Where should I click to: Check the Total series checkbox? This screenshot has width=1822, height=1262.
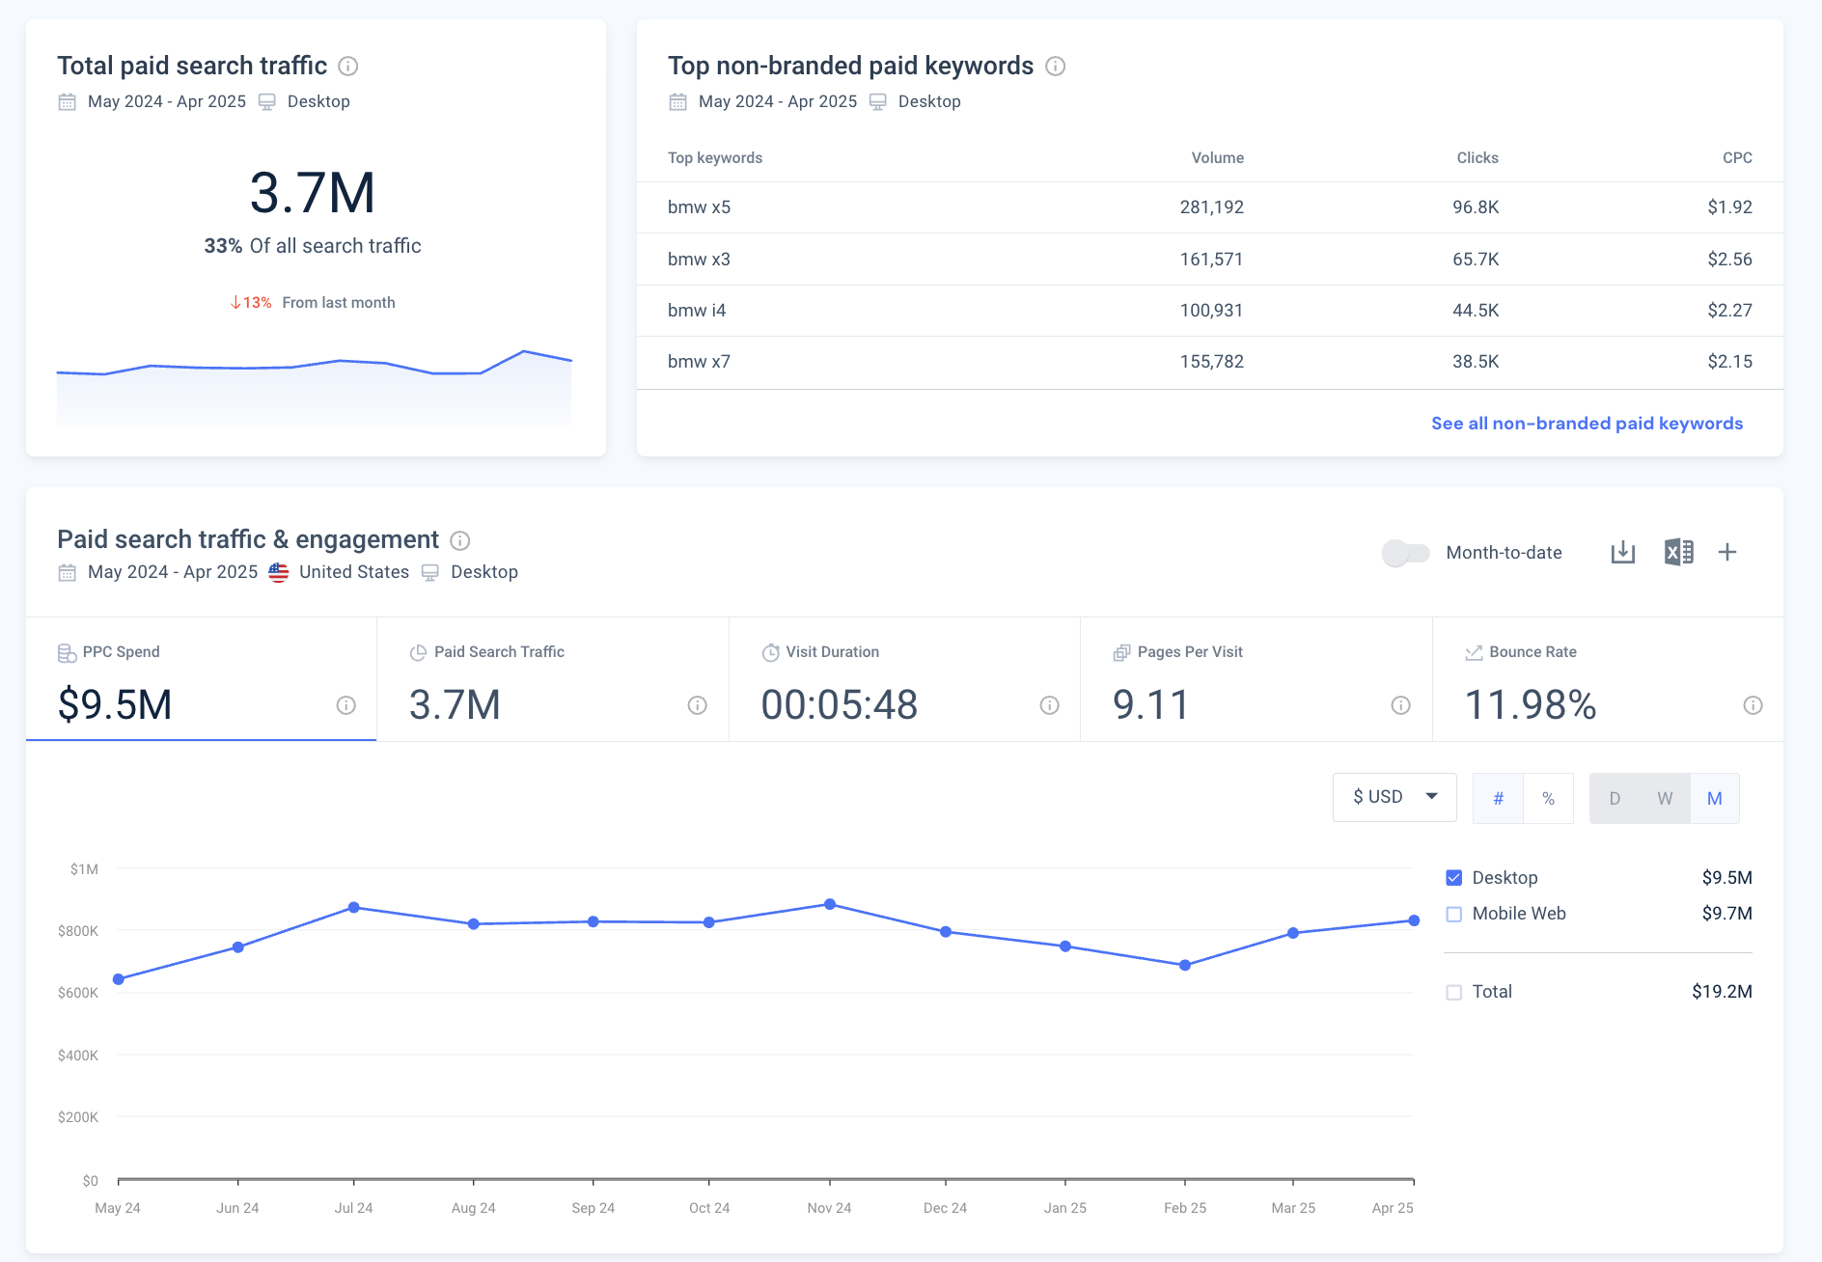click(1453, 992)
